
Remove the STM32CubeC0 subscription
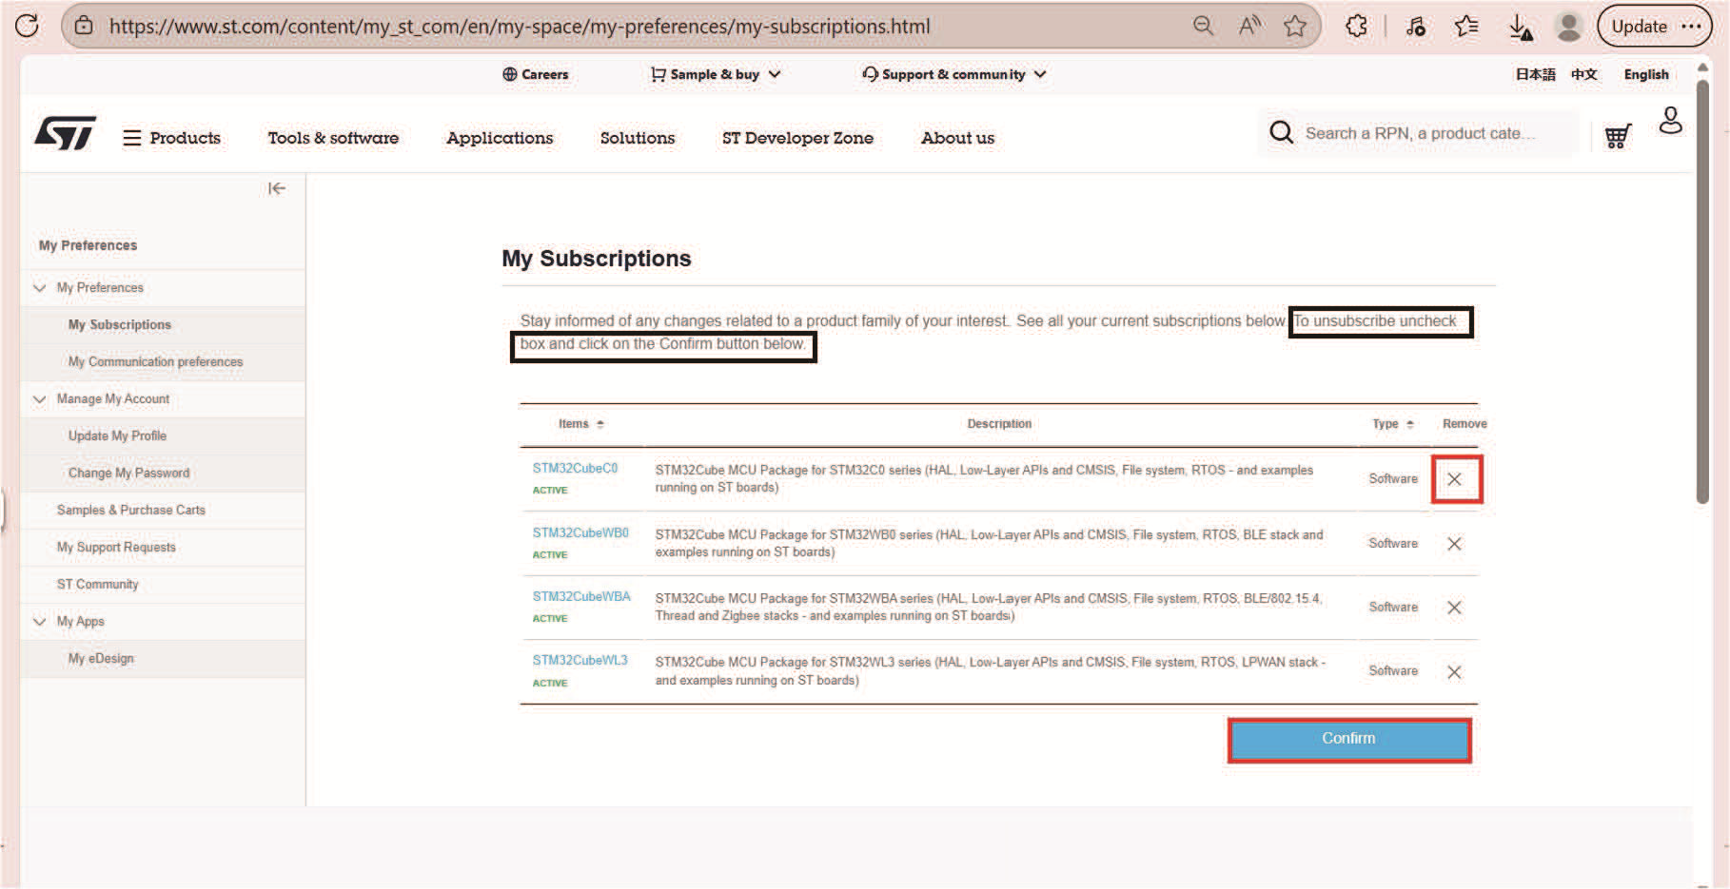point(1454,479)
